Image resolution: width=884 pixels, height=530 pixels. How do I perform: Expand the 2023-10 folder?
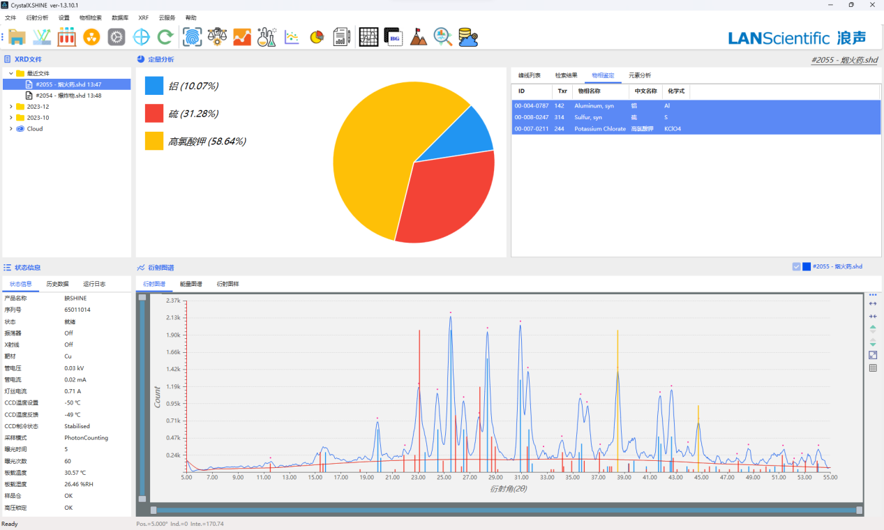coord(10,118)
